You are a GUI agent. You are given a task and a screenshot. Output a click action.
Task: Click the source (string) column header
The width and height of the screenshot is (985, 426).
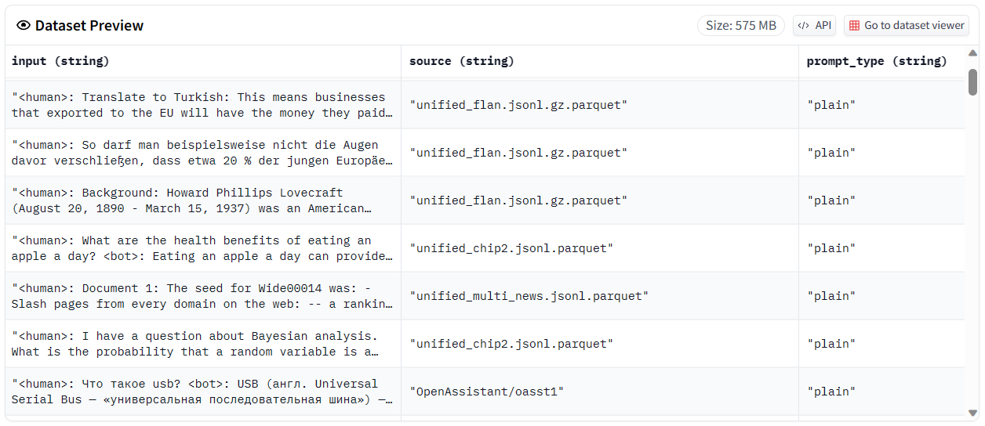pyautogui.click(x=462, y=61)
